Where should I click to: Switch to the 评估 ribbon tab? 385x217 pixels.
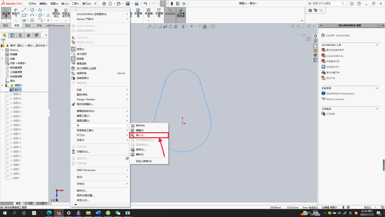tap(39, 26)
